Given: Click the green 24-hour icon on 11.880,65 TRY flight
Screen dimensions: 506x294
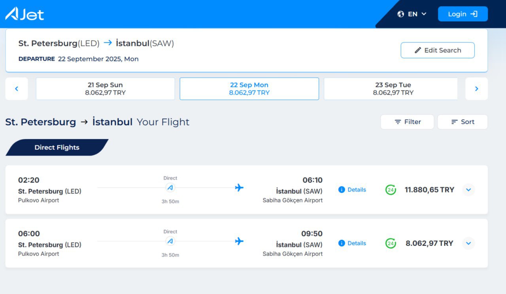Looking at the screenshot, I should point(391,190).
